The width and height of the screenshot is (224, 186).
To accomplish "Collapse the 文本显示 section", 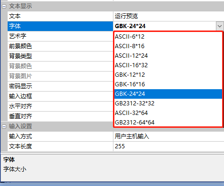I will [x=4, y=6].
